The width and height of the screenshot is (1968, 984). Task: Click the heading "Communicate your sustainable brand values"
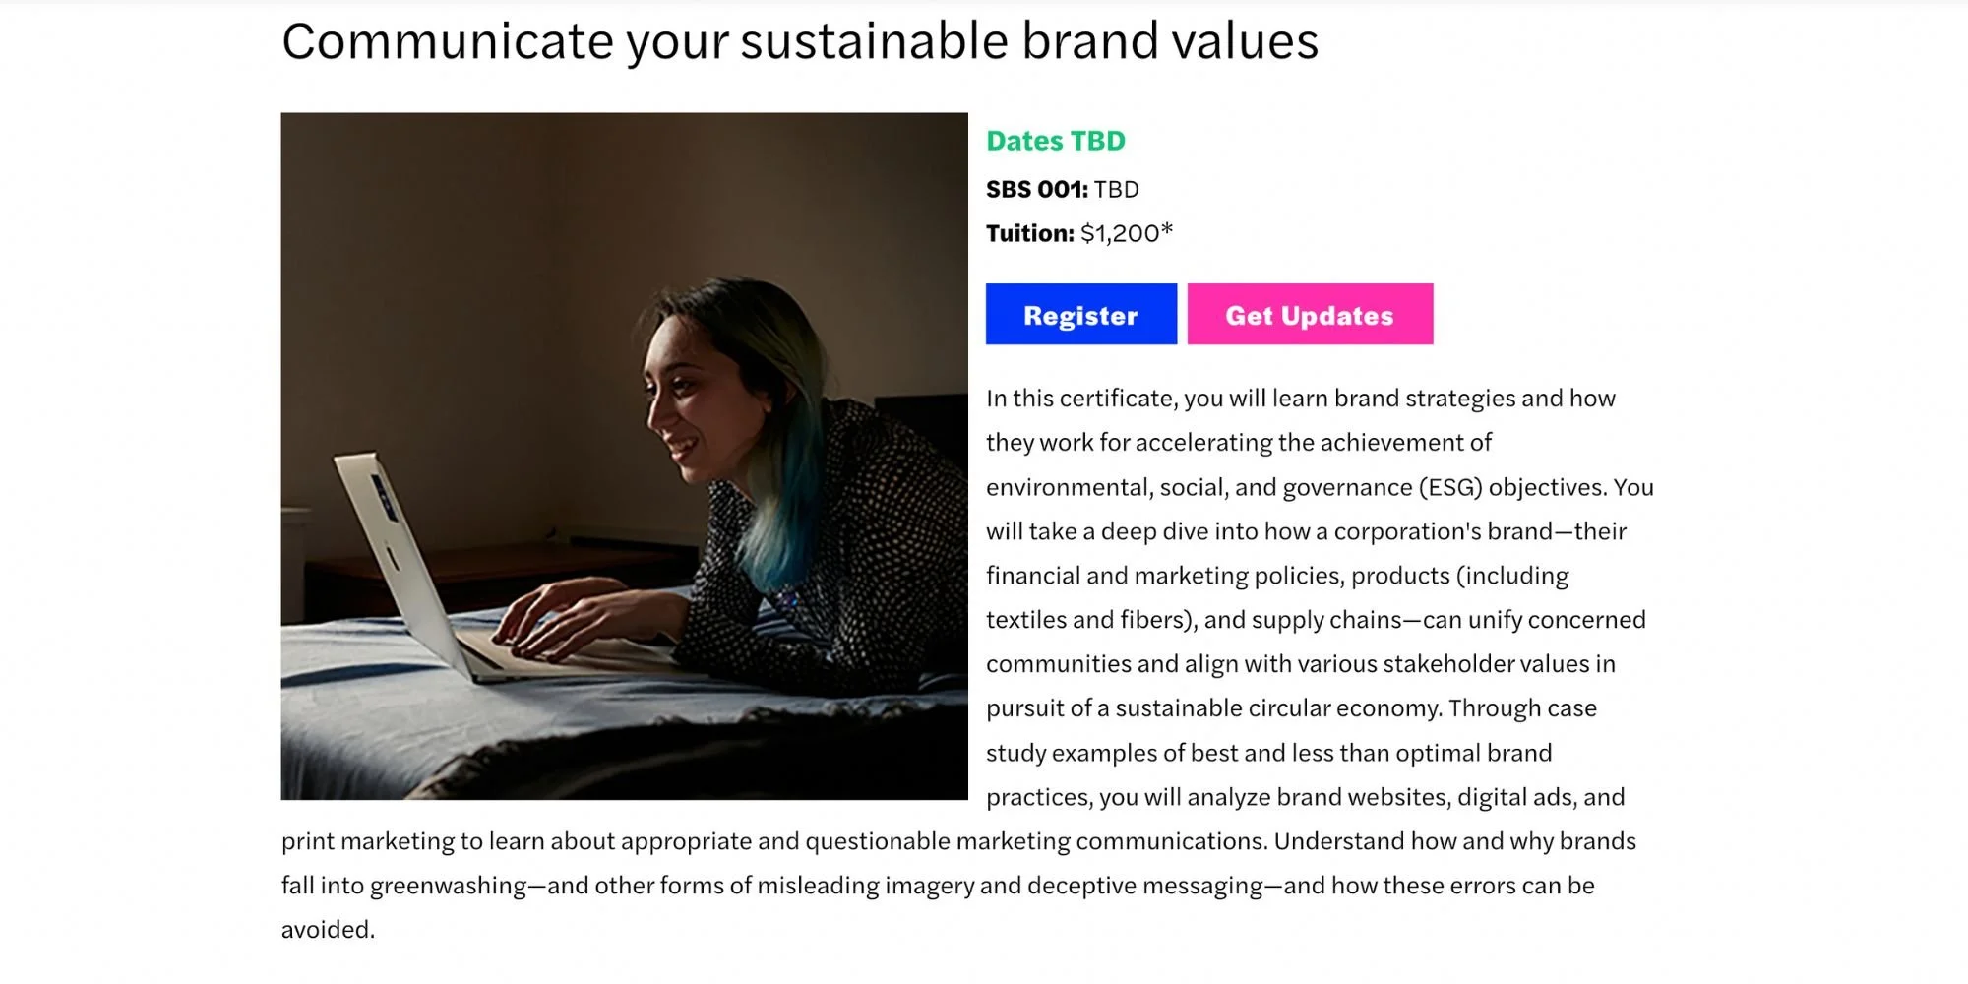tap(799, 41)
